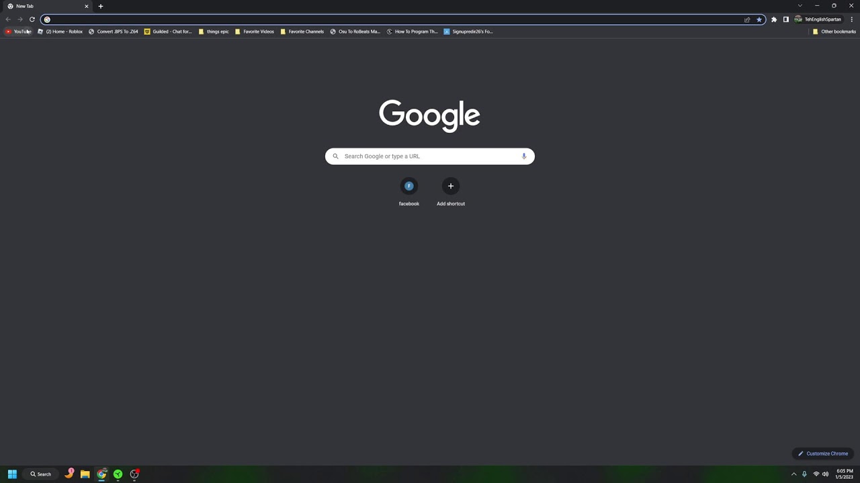
Task: Open the orange app with notification badge in taskbar
Action: coord(69,474)
